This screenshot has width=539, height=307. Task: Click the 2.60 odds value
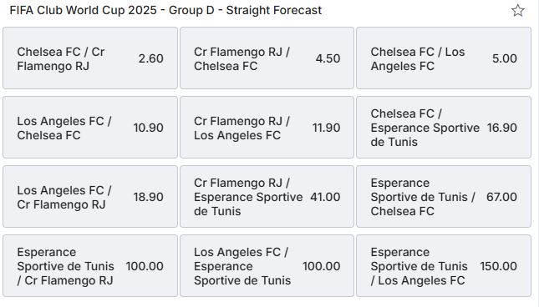(151, 58)
